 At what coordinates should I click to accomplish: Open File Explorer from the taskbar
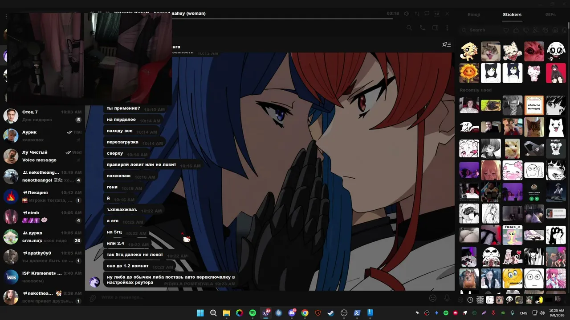click(x=226, y=313)
